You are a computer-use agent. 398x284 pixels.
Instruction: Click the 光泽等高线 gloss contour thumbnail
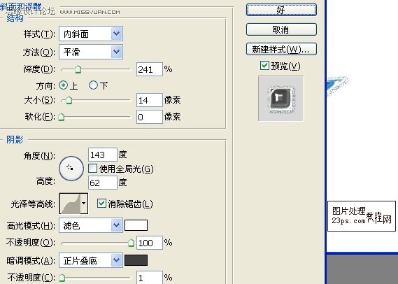tap(70, 204)
